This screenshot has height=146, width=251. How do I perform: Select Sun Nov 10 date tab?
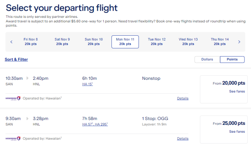(x=94, y=42)
